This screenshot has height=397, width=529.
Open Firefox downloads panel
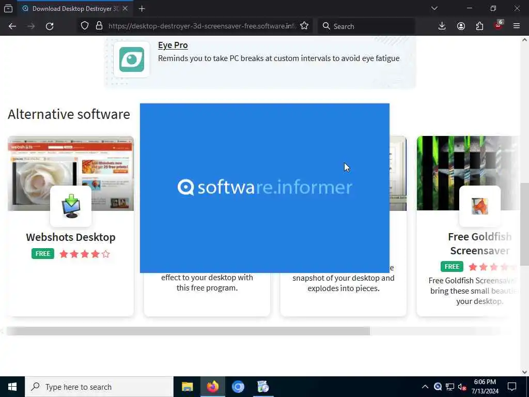click(x=442, y=26)
